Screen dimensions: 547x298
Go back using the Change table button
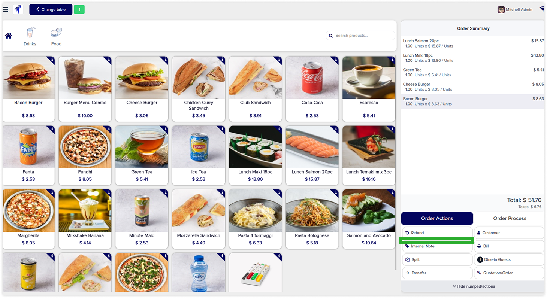click(x=51, y=10)
